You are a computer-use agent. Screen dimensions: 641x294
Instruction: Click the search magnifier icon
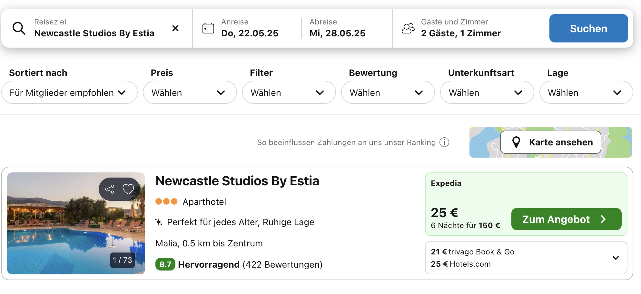coord(19,28)
